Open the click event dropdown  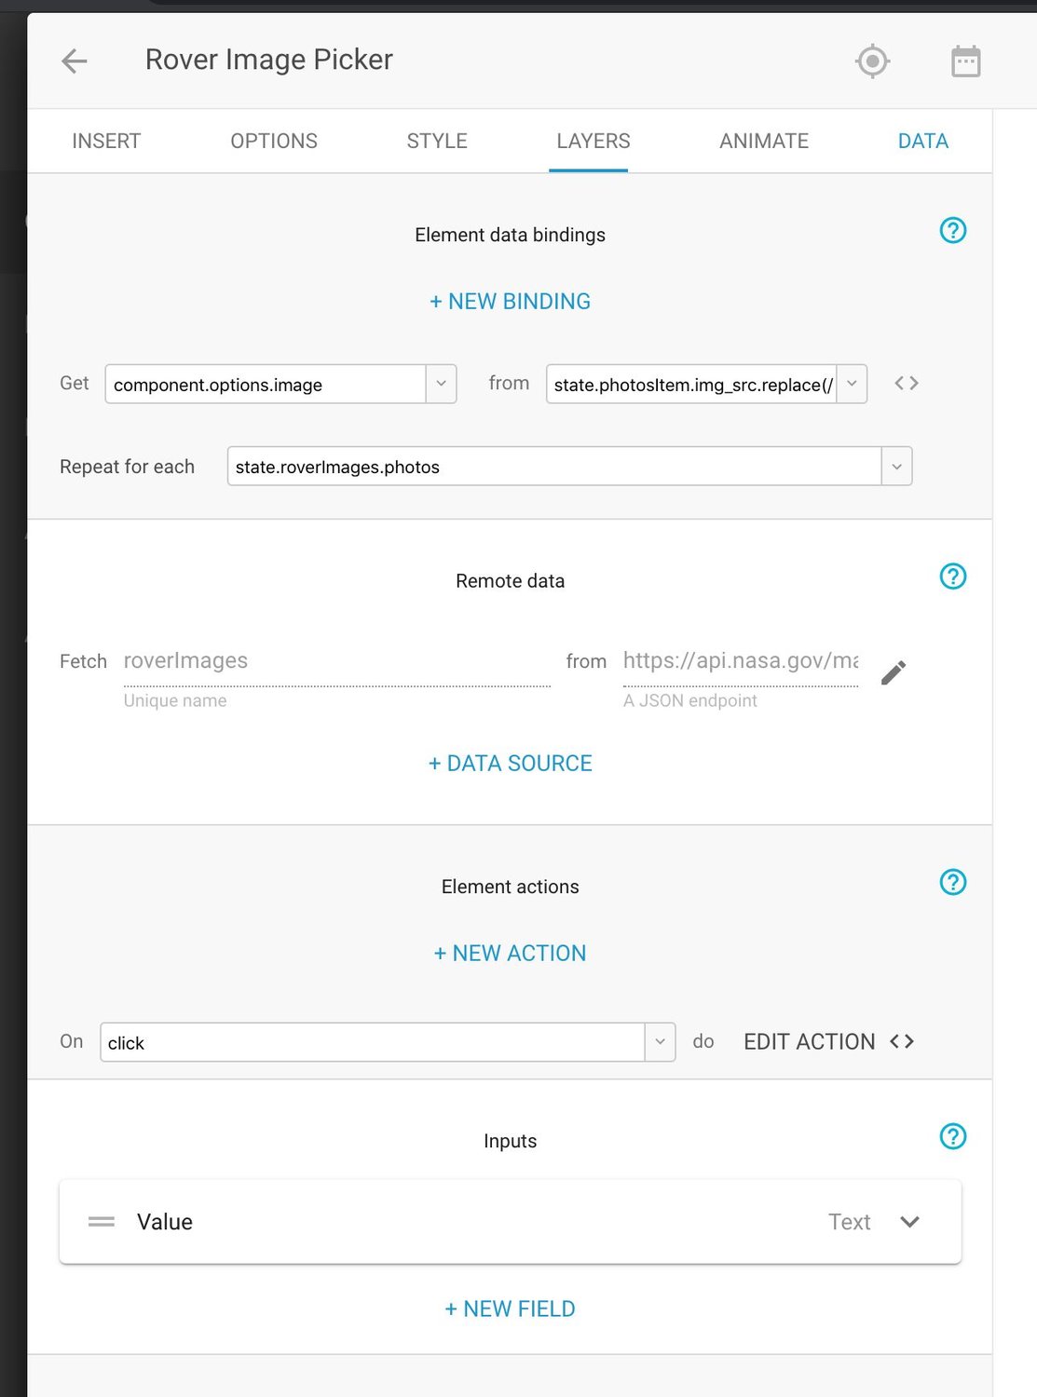[x=660, y=1042]
